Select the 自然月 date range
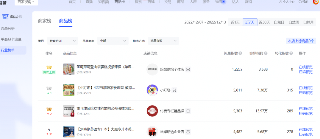 point(308,22)
